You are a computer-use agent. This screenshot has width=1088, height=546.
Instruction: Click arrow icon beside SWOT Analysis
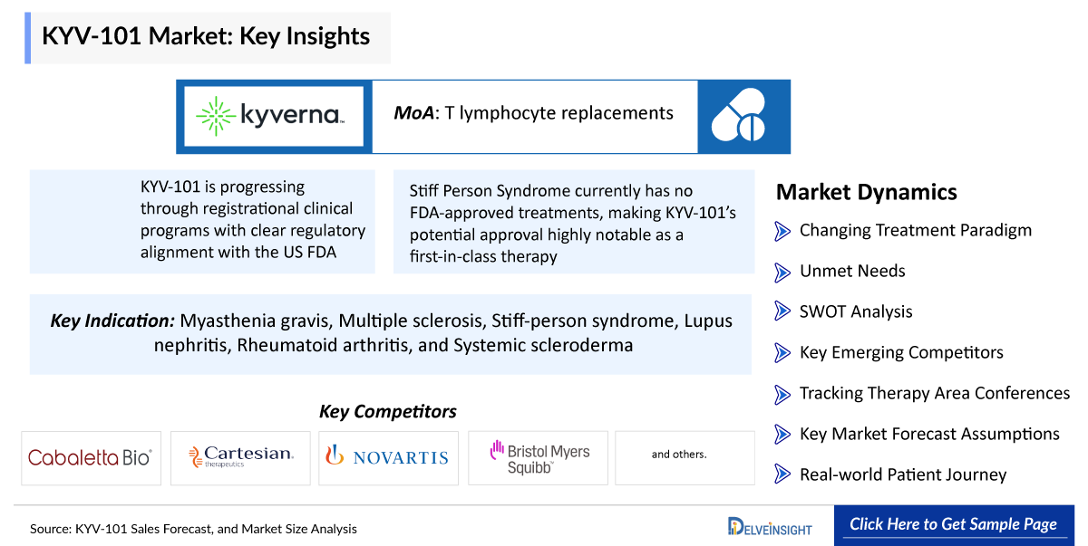point(782,312)
